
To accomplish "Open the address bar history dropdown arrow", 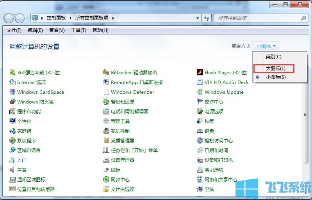I will [198, 18].
